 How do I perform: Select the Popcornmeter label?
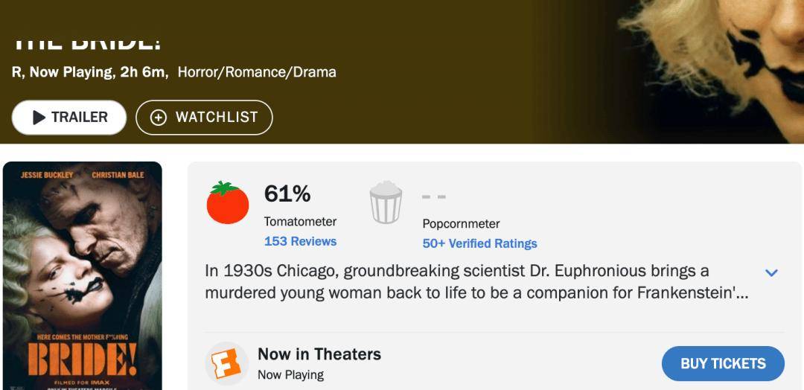tap(461, 223)
